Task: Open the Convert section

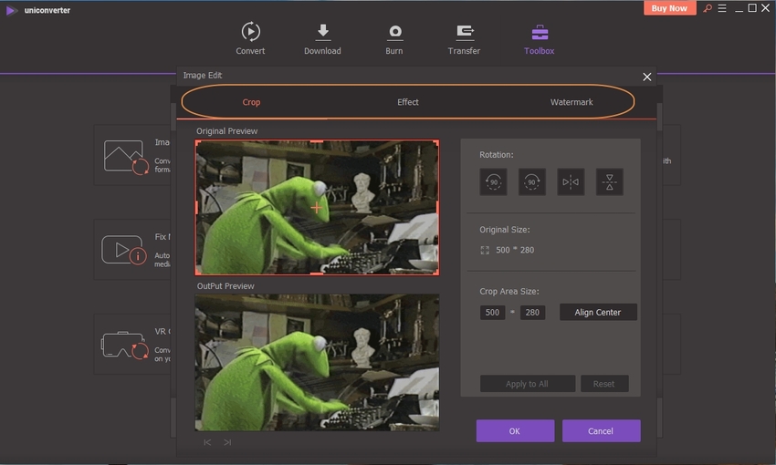Action: 250,38
